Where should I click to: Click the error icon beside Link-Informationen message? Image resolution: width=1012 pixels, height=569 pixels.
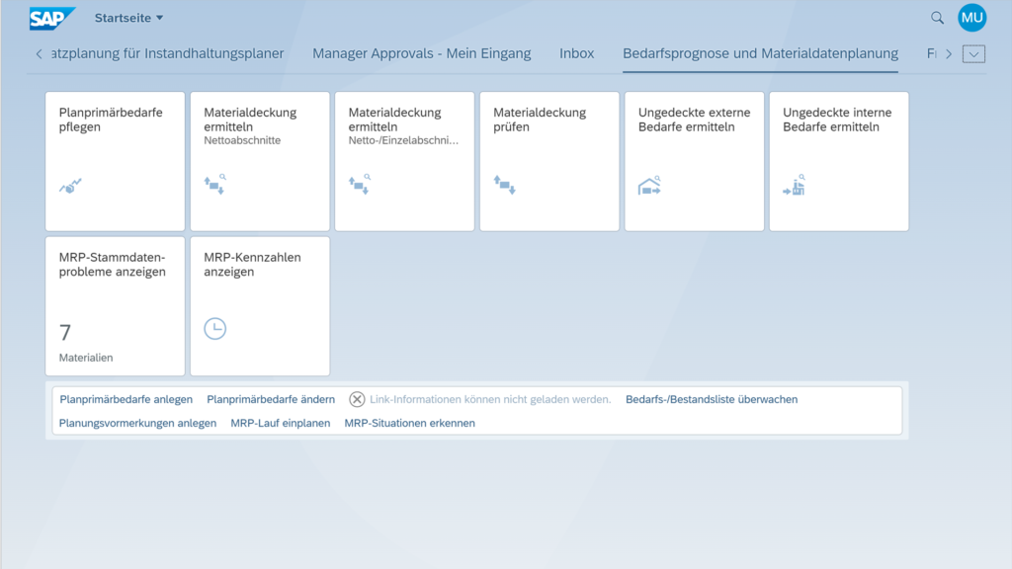point(356,399)
